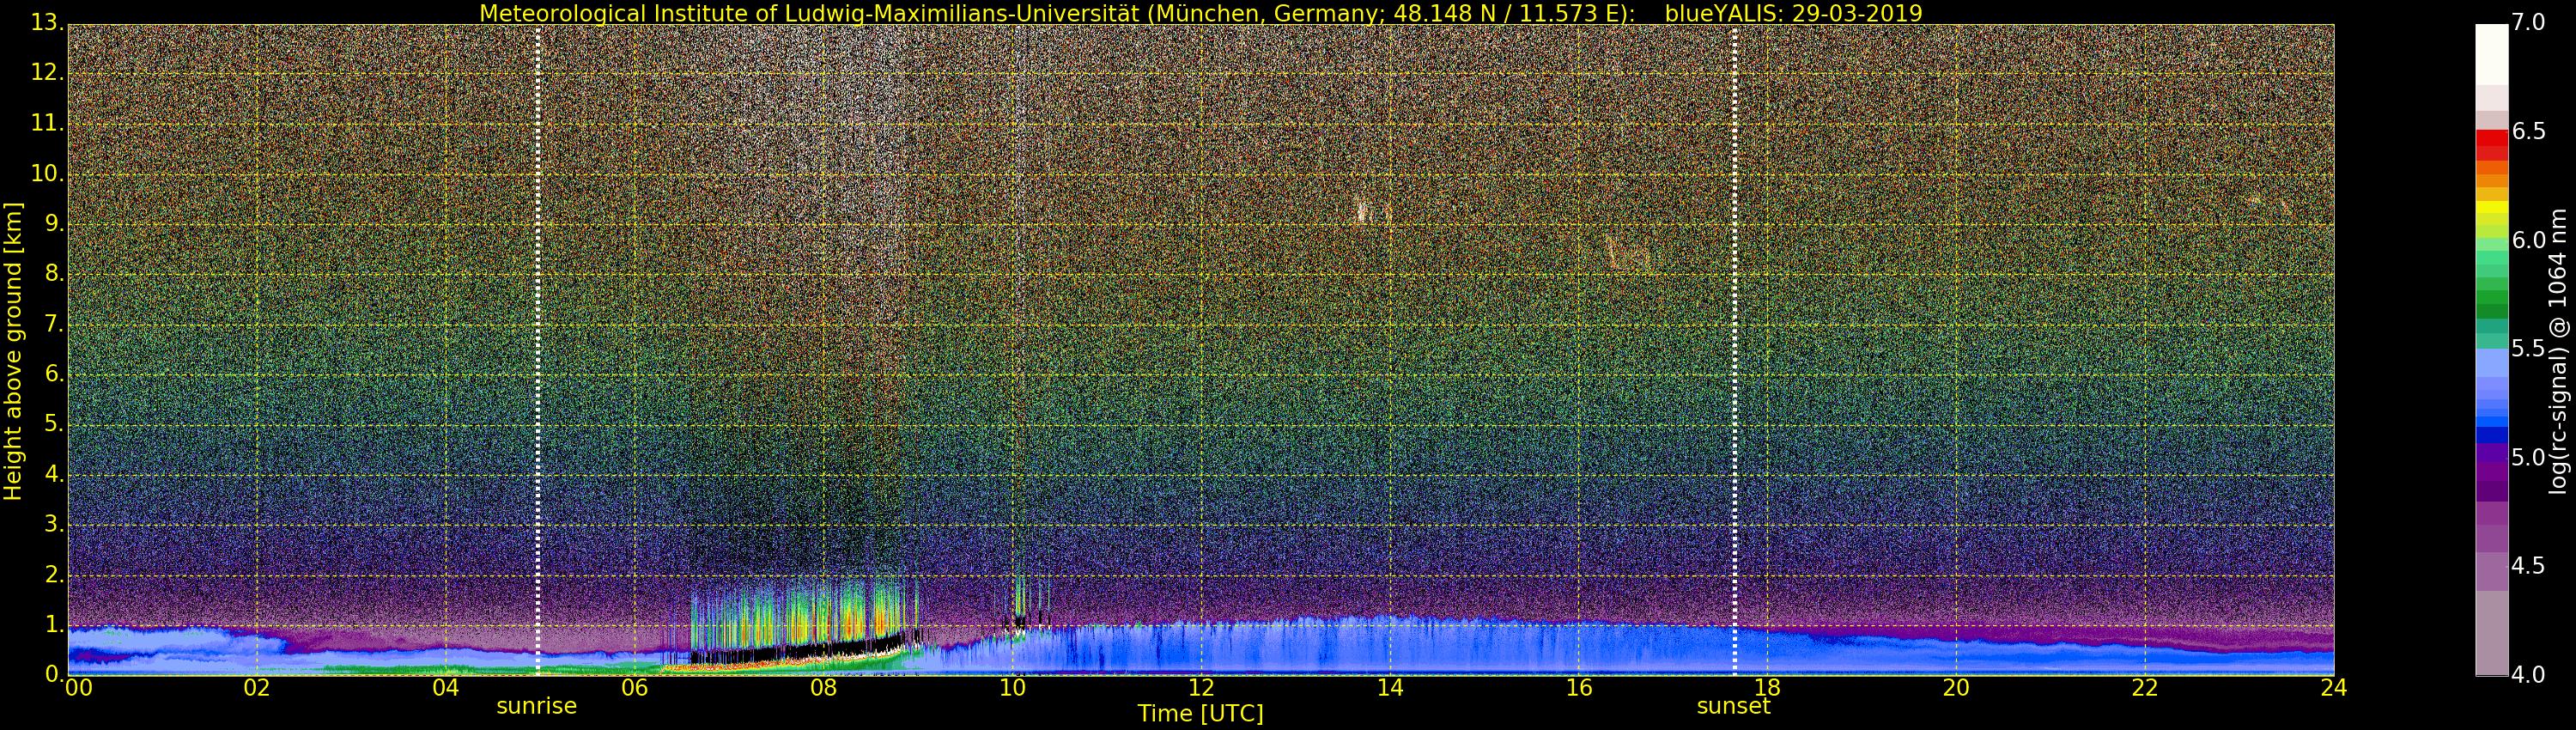Click the "9." height axis tick label
Image resolution: width=2576 pixels, height=730 pixels.
[x=53, y=224]
